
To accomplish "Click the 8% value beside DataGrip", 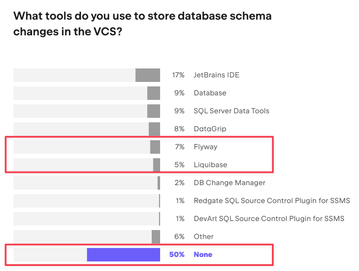I will [x=179, y=129].
